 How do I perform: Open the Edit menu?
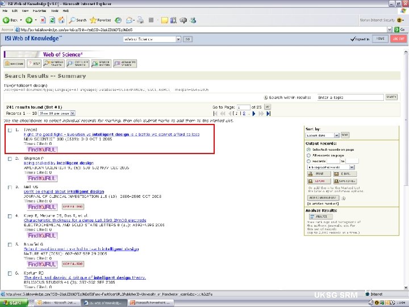coord(15,11)
